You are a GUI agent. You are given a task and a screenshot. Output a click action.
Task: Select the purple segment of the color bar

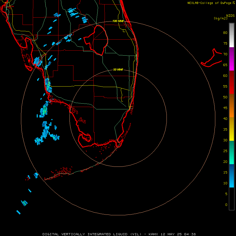(232, 59)
